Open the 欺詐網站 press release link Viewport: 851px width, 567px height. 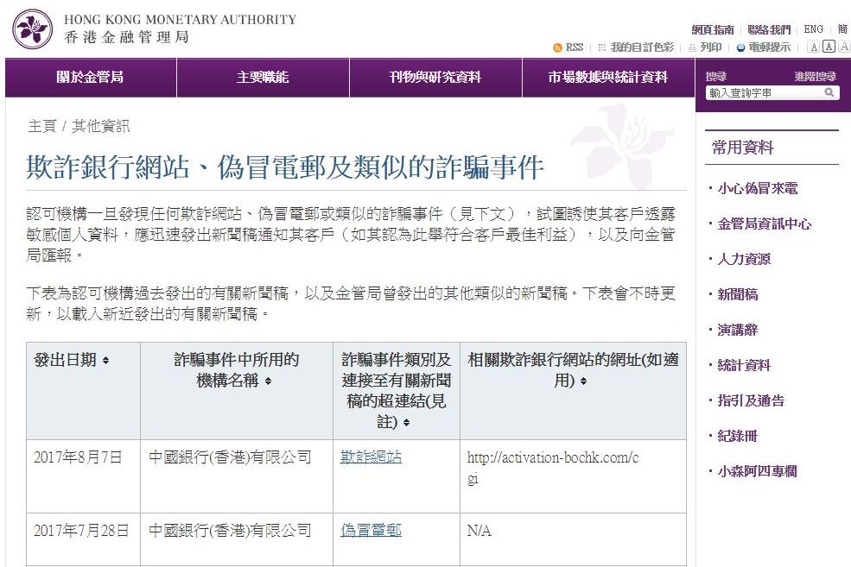pyautogui.click(x=371, y=457)
